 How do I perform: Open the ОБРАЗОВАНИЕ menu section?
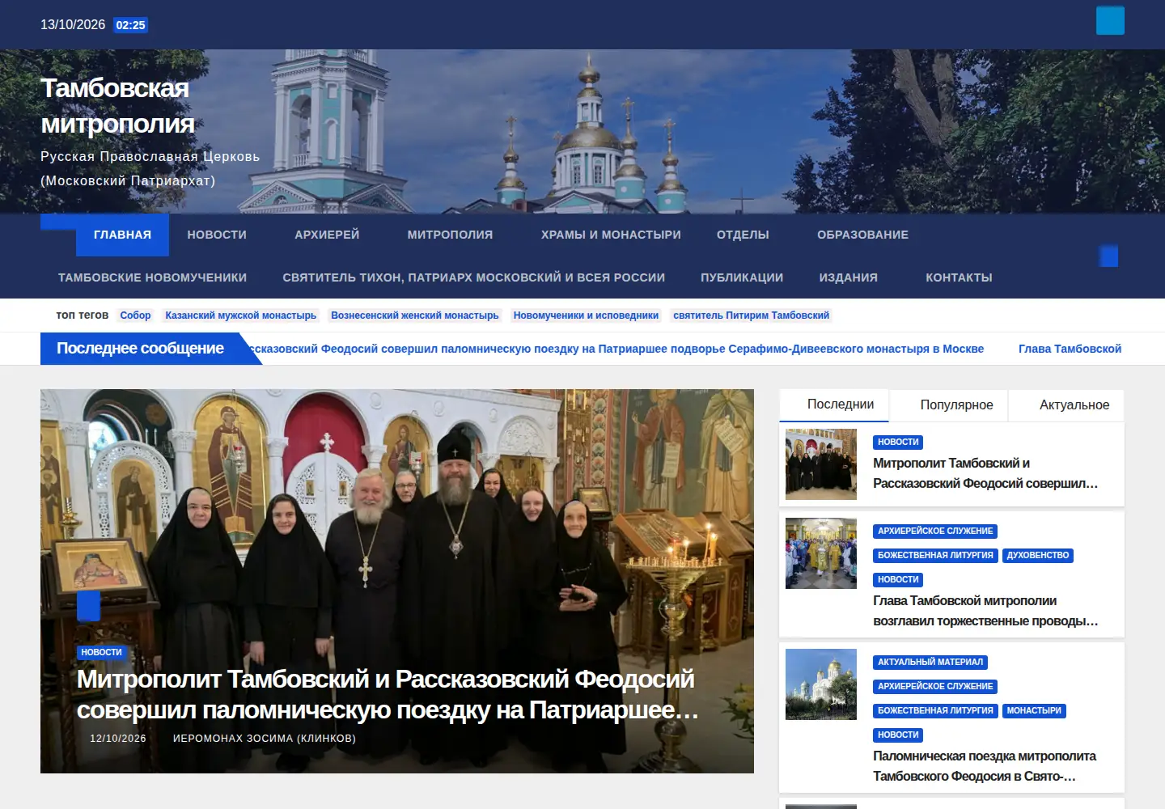862,235
